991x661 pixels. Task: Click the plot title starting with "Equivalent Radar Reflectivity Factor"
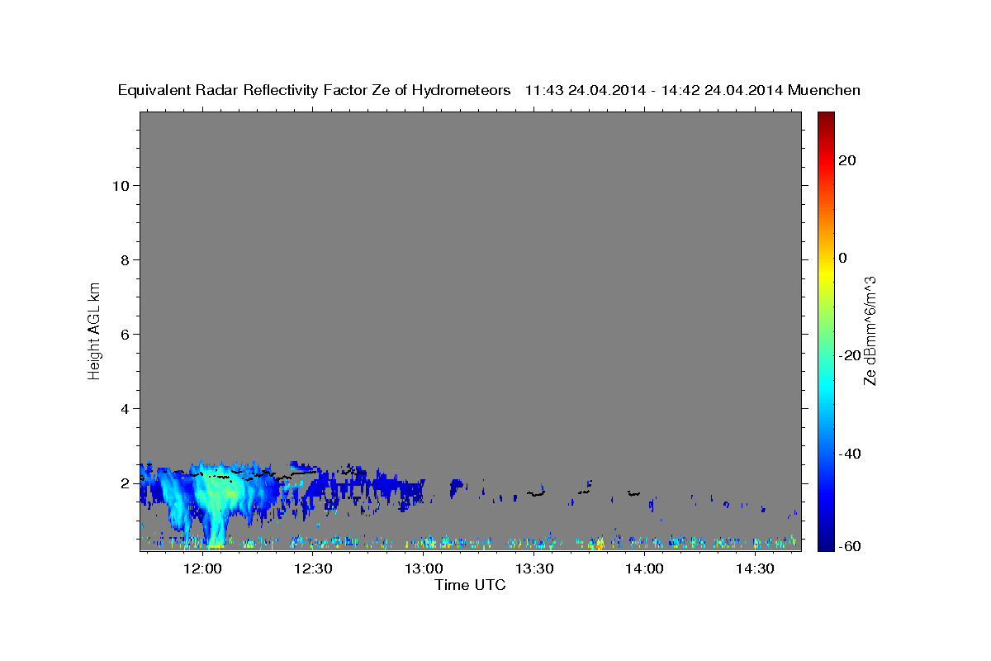489,90
